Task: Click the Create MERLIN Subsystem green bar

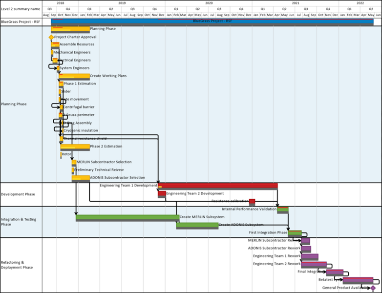Action: tap(127, 218)
